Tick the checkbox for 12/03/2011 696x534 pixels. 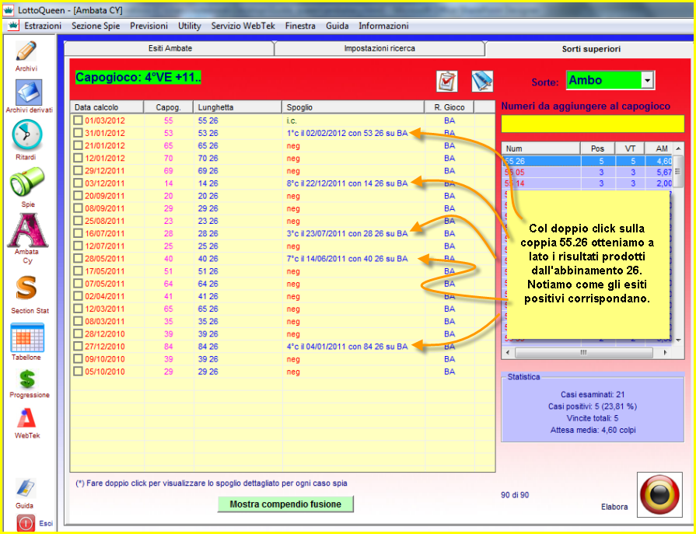78,309
